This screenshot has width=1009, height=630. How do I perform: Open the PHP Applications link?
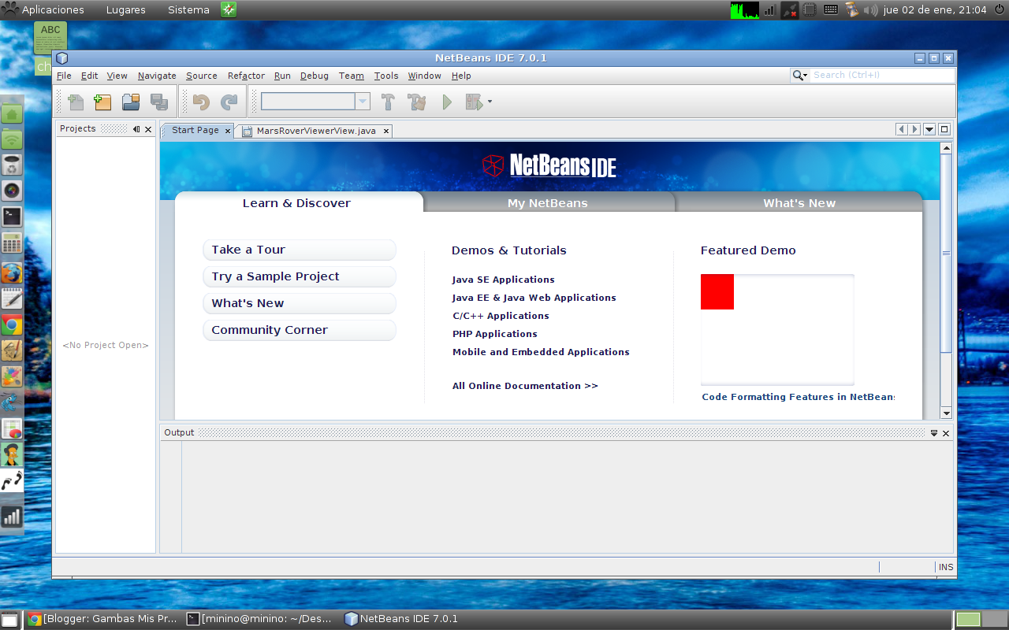(x=494, y=334)
